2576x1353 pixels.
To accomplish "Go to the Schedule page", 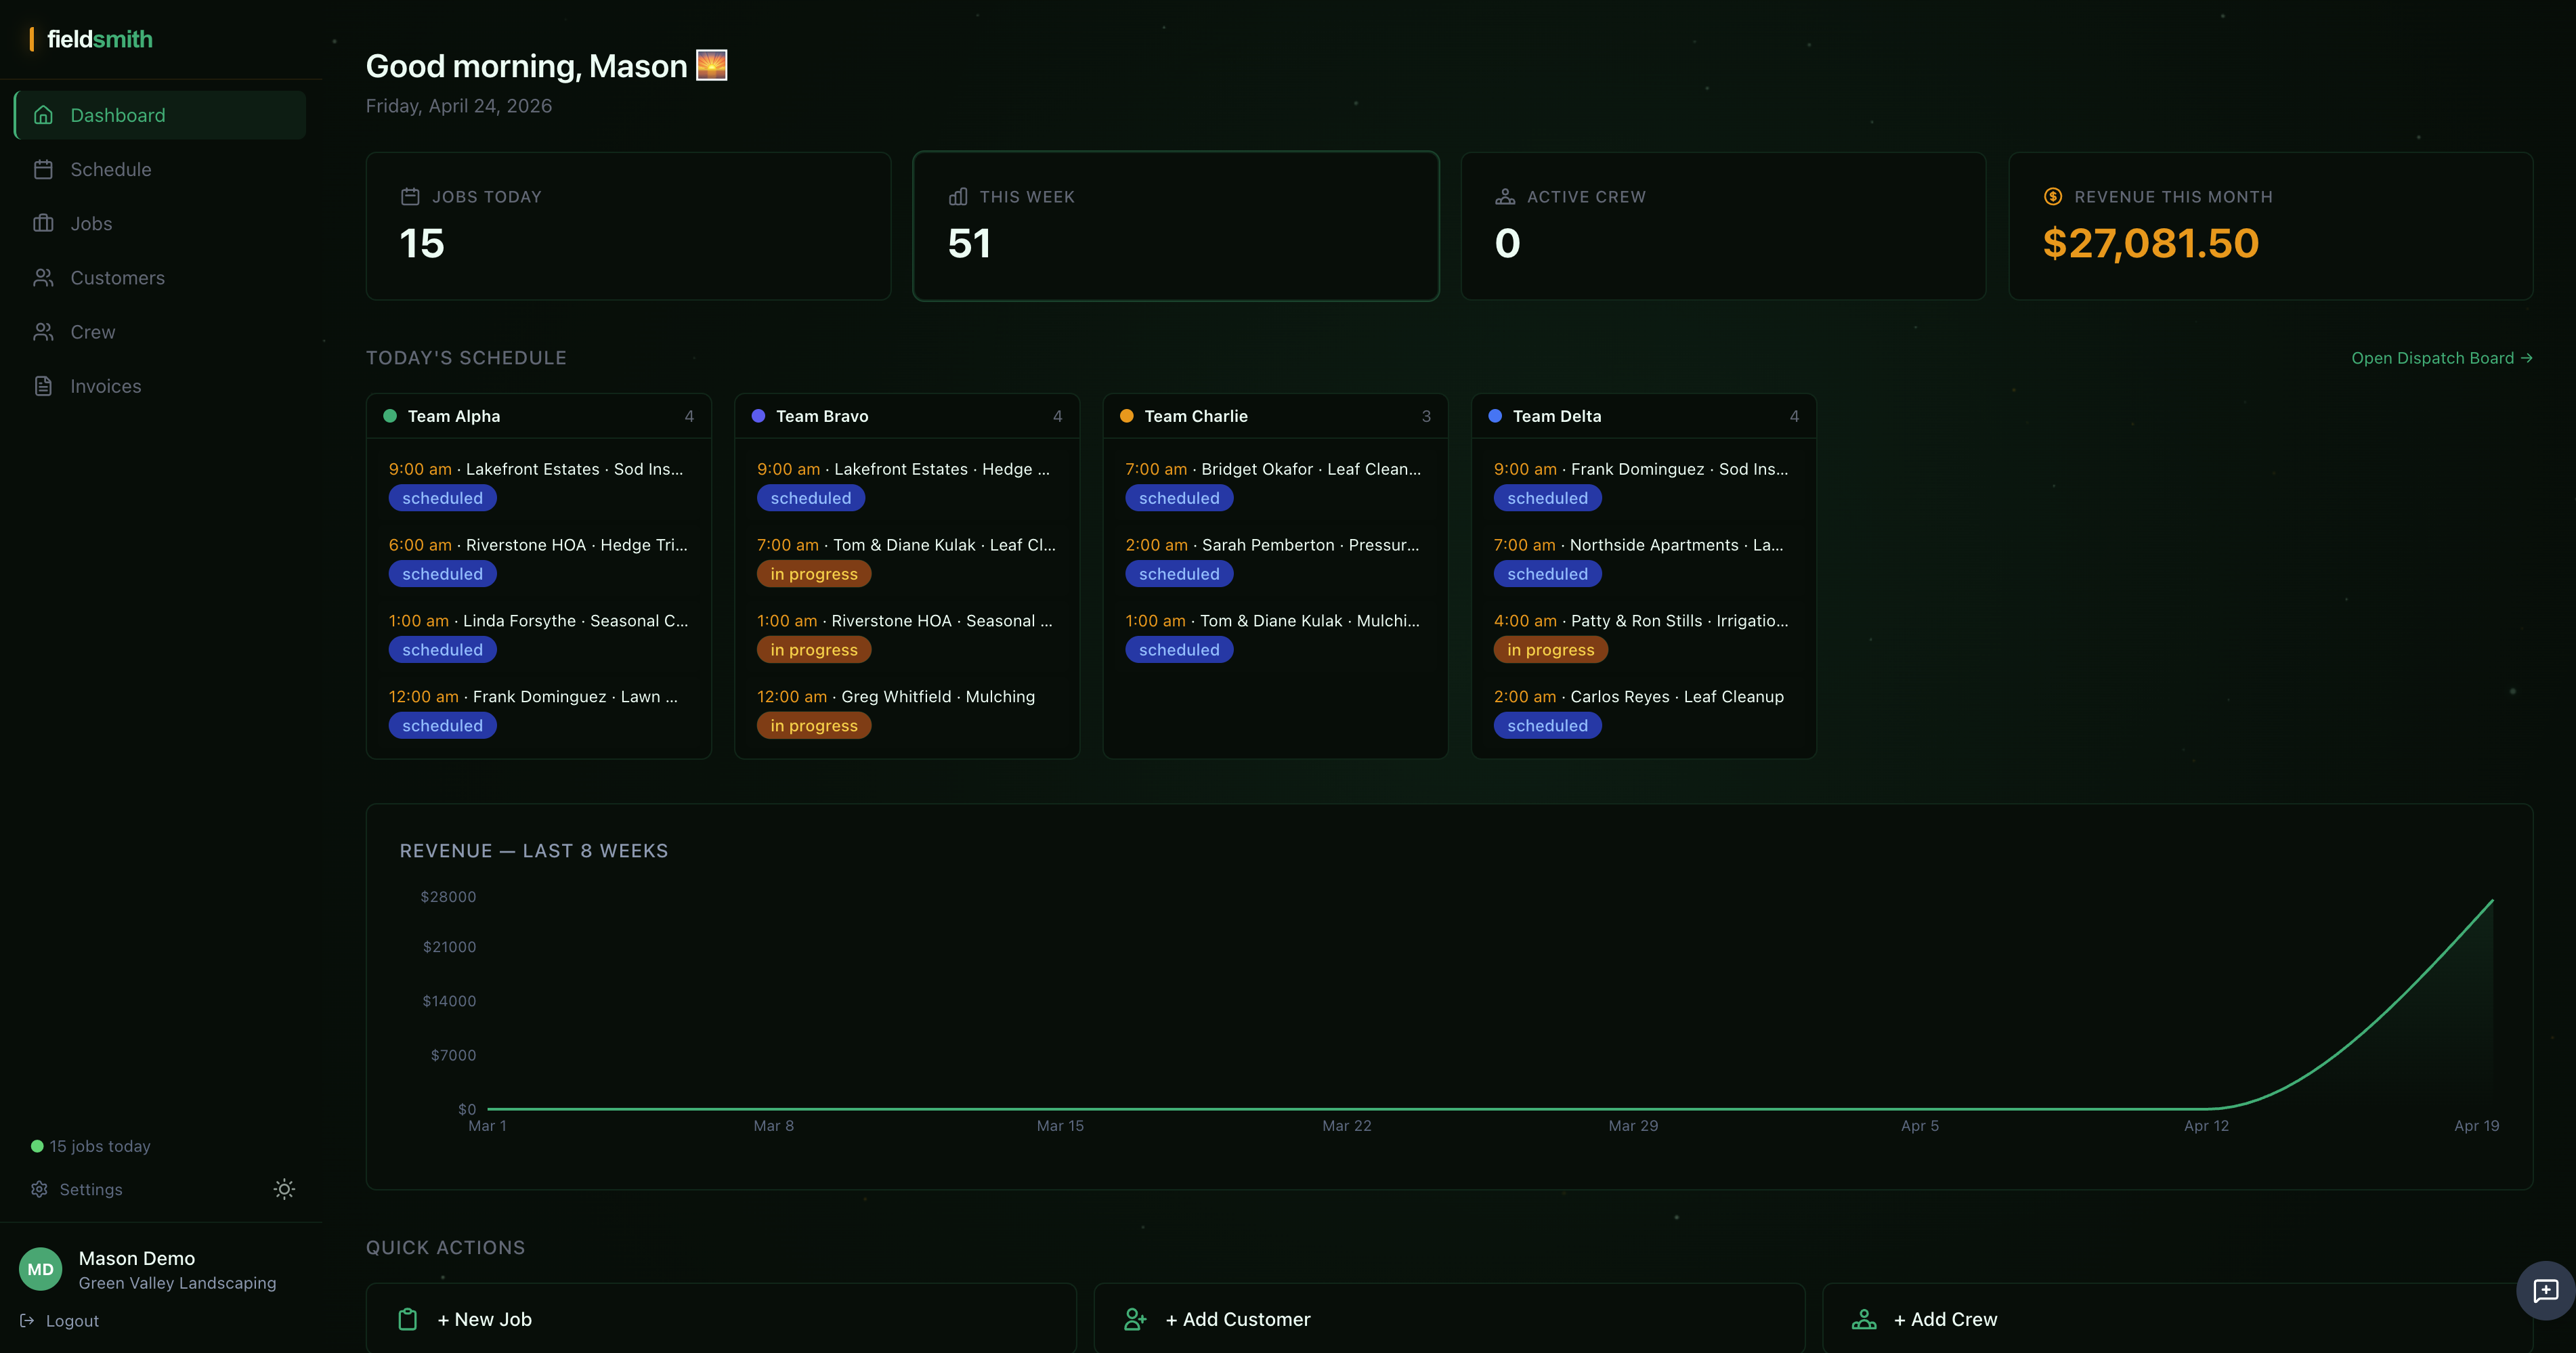I will [x=160, y=169].
